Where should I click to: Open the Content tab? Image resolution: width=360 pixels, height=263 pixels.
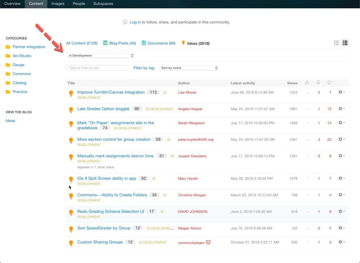click(36, 4)
